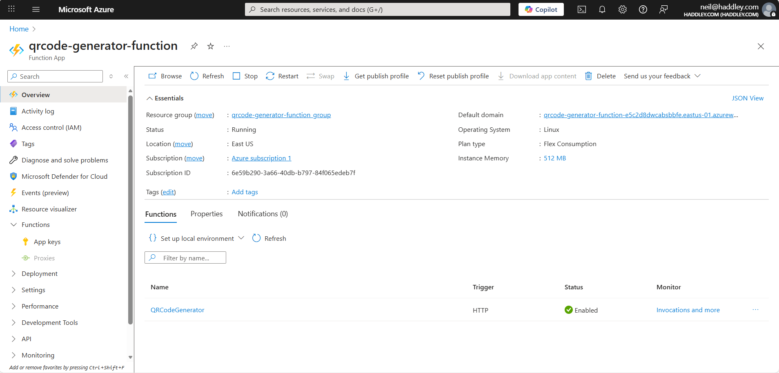Click the edit link next to Tags
The height and width of the screenshot is (373, 779).
point(168,192)
